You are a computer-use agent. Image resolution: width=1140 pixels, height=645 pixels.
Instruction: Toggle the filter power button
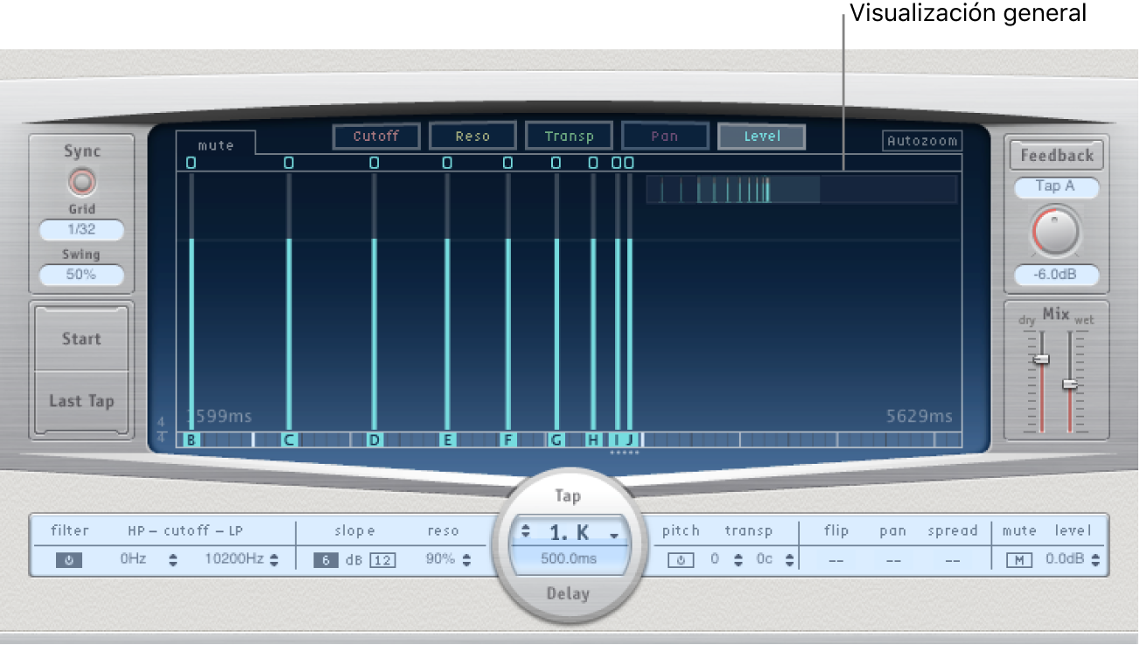(x=69, y=561)
